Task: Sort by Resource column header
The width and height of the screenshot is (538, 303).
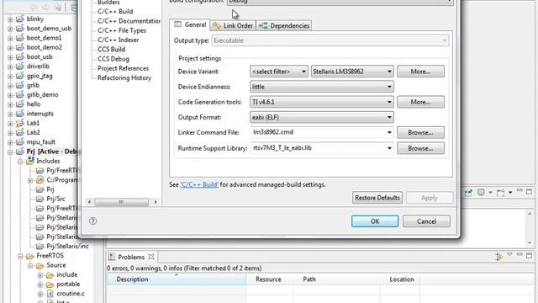Action: 270,279
